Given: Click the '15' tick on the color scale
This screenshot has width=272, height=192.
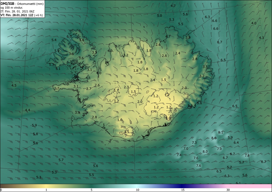Looking at the screenshot, I should [183, 190].
